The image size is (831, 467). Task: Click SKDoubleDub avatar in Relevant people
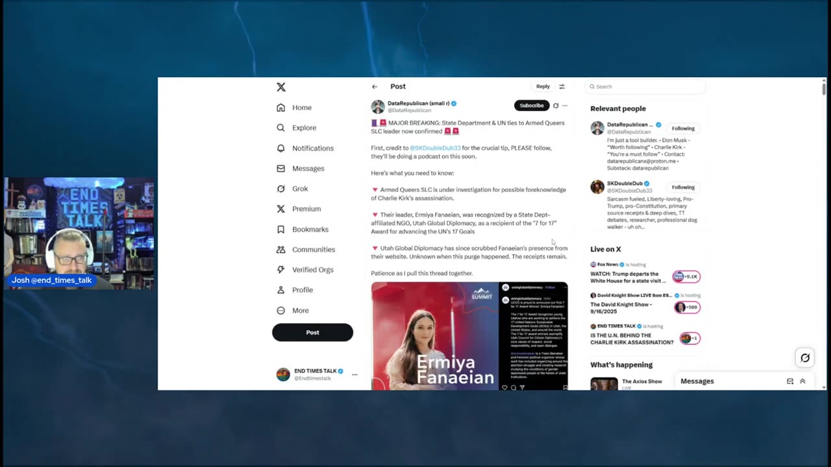click(x=597, y=187)
